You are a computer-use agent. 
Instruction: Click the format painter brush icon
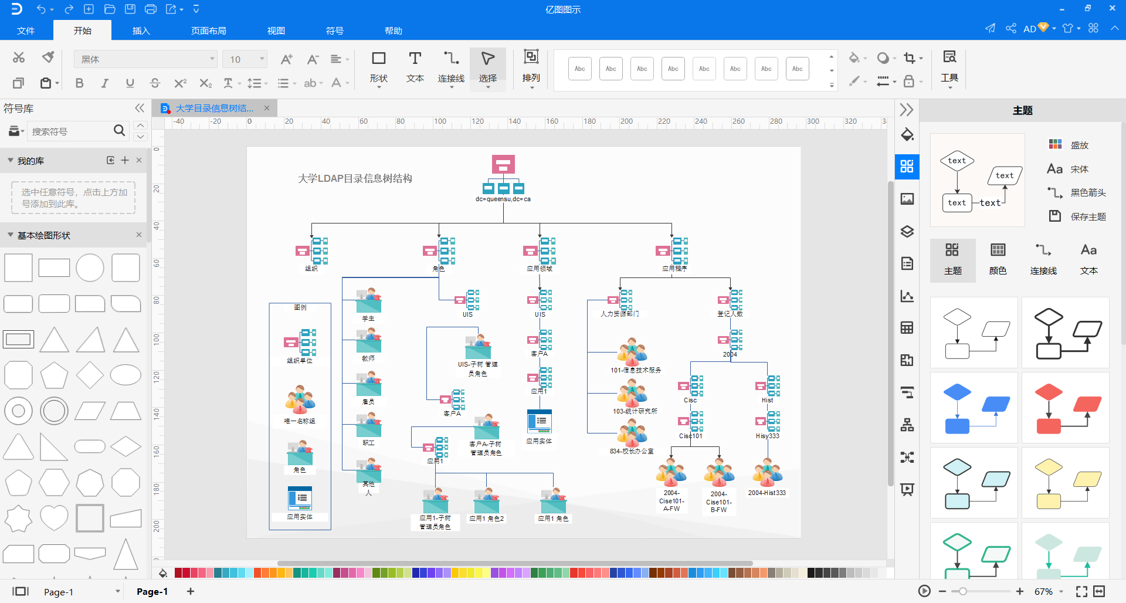point(48,57)
